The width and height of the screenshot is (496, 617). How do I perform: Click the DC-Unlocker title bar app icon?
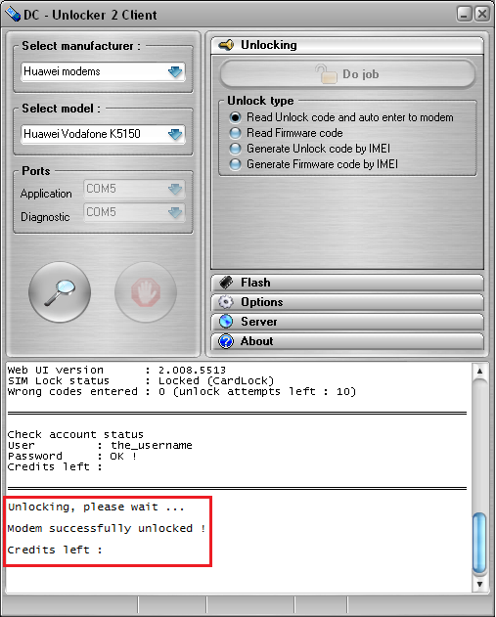[13, 15]
